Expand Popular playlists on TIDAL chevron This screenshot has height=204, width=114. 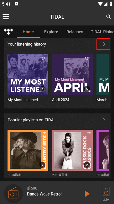click(x=104, y=120)
